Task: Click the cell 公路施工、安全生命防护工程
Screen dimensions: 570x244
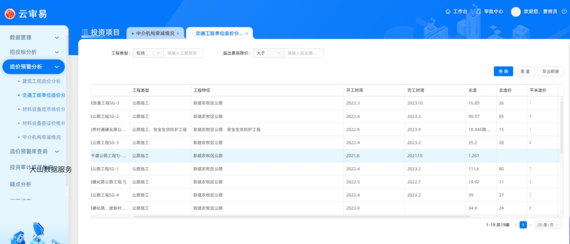Action: click(x=159, y=130)
